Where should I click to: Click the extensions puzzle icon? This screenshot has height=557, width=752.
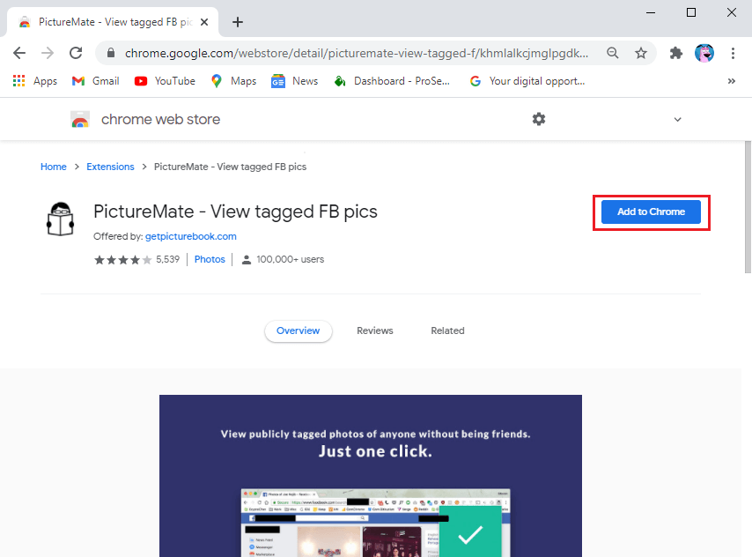[x=675, y=53]
